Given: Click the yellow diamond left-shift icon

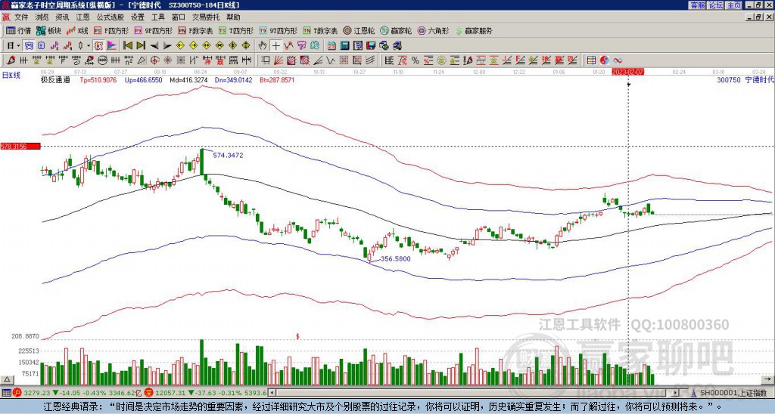Looking at the screenshot, I should coord(180,45).
